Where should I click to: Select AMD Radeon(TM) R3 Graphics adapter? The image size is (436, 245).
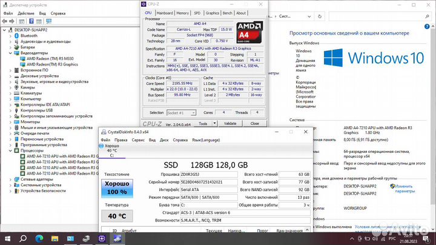click(x=52, y=64)
